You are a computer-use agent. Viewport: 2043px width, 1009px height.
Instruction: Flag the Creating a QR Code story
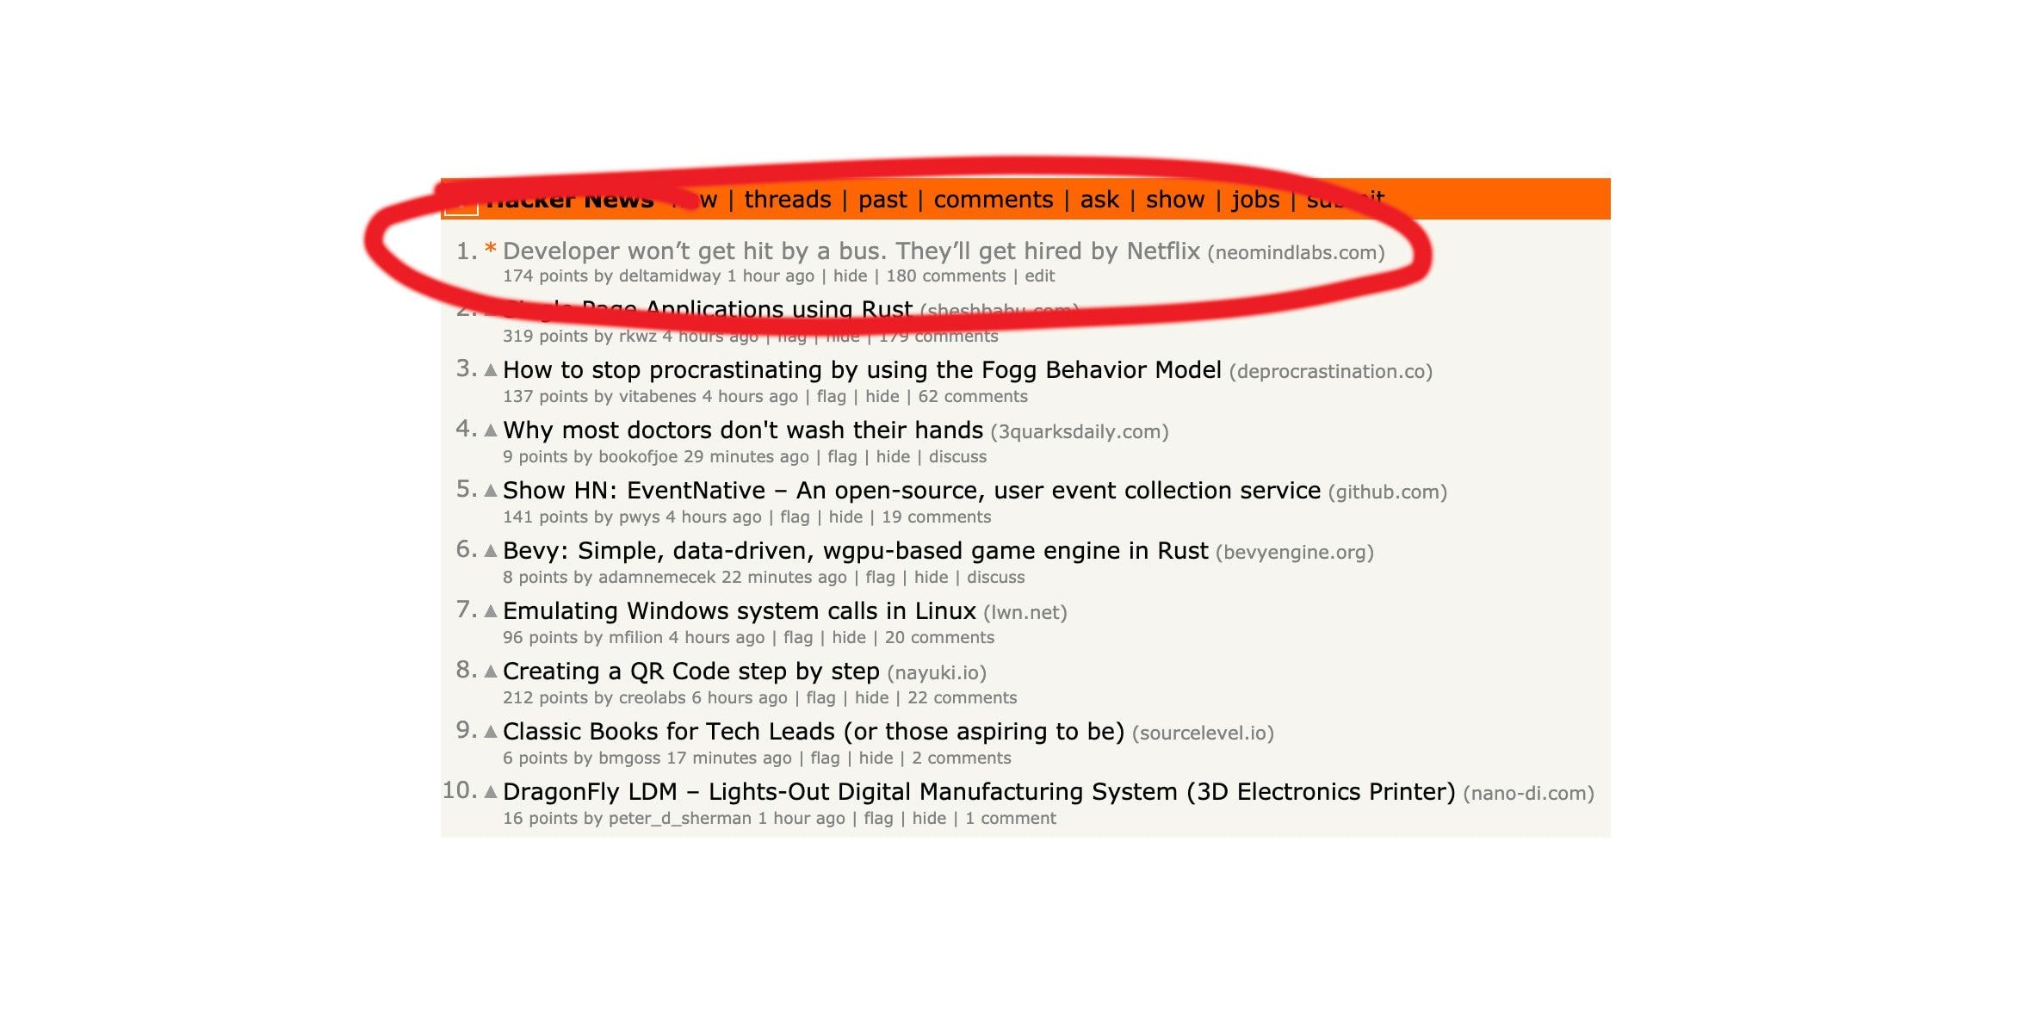click(820, 698)
